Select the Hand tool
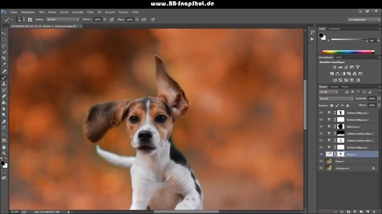 4,147
